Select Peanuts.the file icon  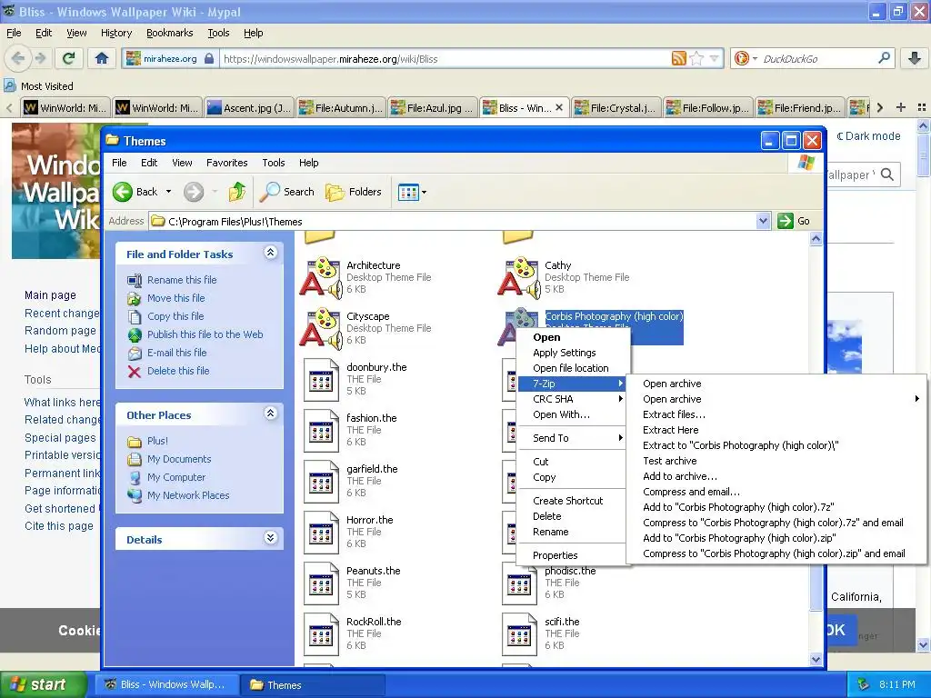(x=321, y=583)
